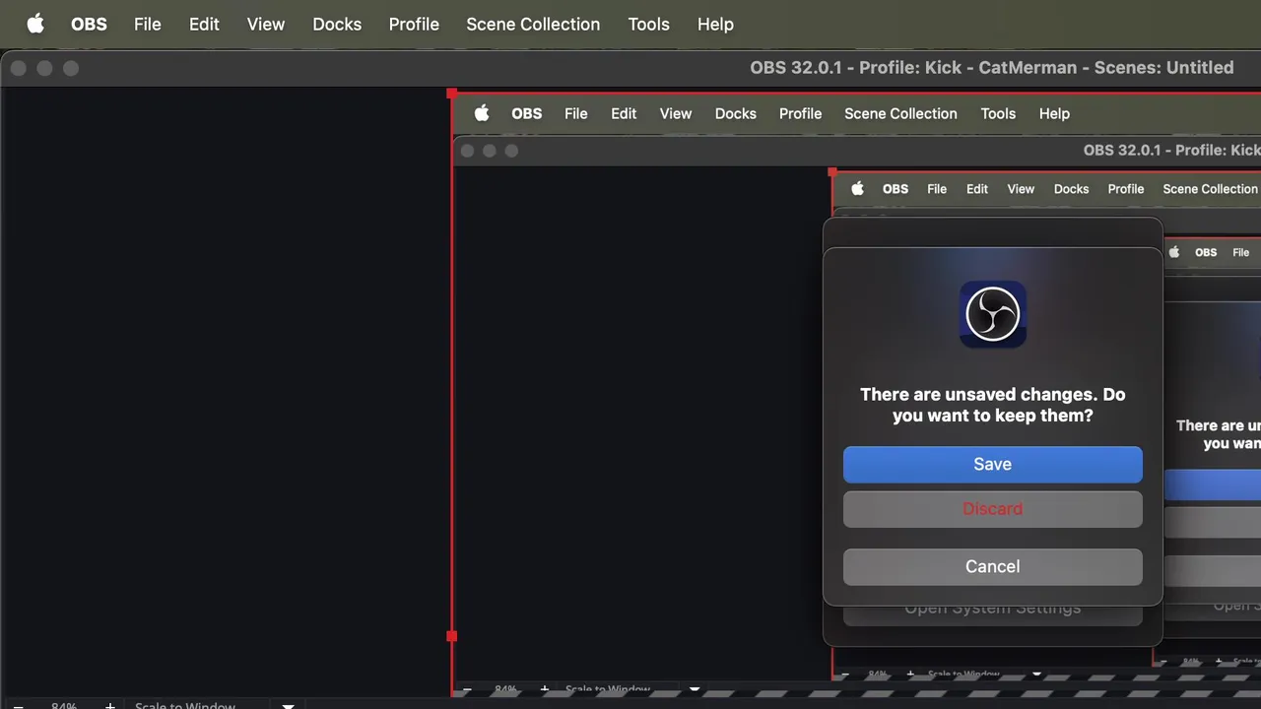
Task: Click the nested window title OBS 32.0.1 - Profile: Kick
Action: coord(1171,151)
